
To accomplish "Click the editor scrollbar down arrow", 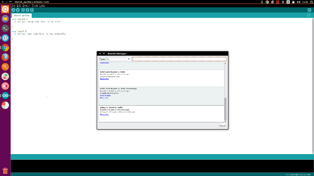I will (x=313, y=153).
